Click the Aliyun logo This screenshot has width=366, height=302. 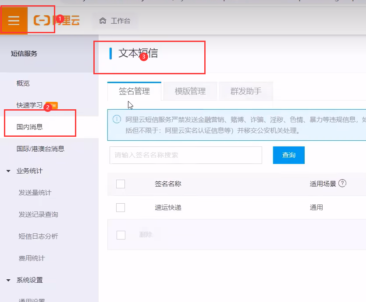[x=57, y=20]
